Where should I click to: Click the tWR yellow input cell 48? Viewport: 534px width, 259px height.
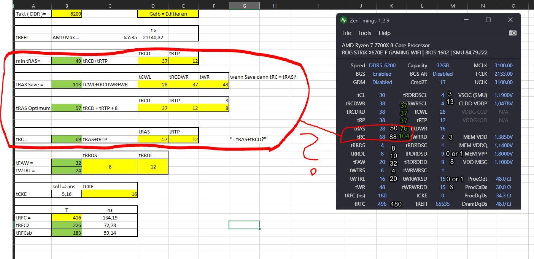coord(214,84)
